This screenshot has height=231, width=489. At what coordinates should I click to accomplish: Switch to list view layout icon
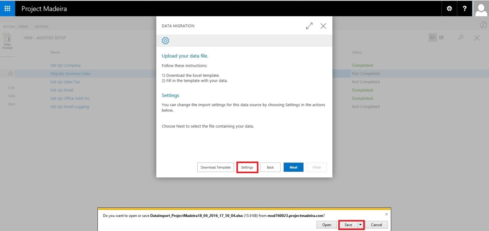[x=433, y=38]
